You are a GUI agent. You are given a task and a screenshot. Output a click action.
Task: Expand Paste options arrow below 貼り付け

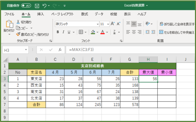pos(9,34)
